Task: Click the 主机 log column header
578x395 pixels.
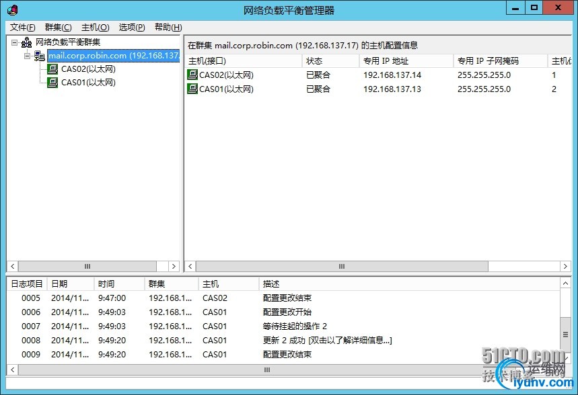Action: coord(229,284)
